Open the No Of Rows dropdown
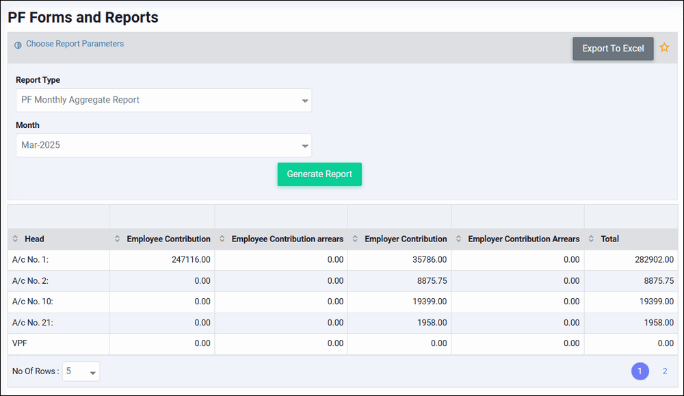Screen dimensions: 684x396 (81, 371)
